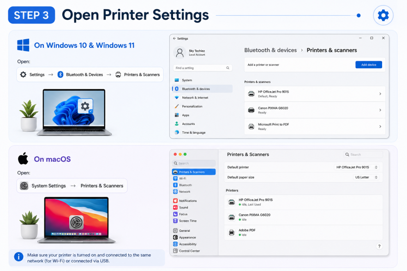The image size is (407, 271).
Task: Click Microsoft Print to PDF printer icon
Action: (x=251, y=127)
